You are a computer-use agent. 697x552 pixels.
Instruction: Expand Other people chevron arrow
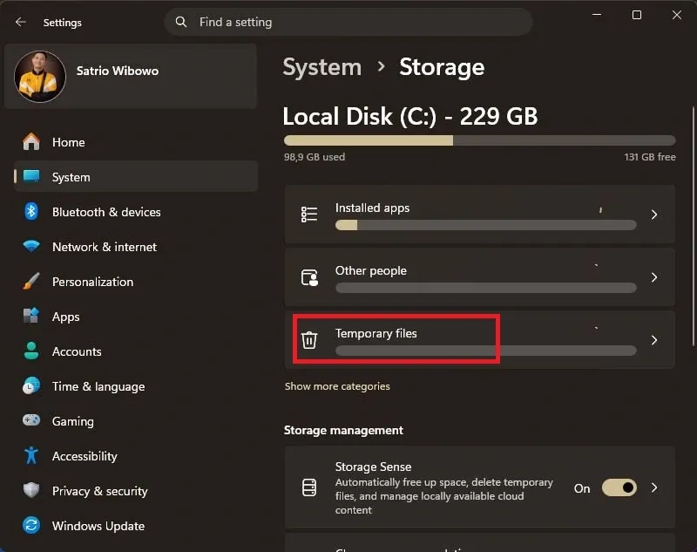[x=654, y=277]
